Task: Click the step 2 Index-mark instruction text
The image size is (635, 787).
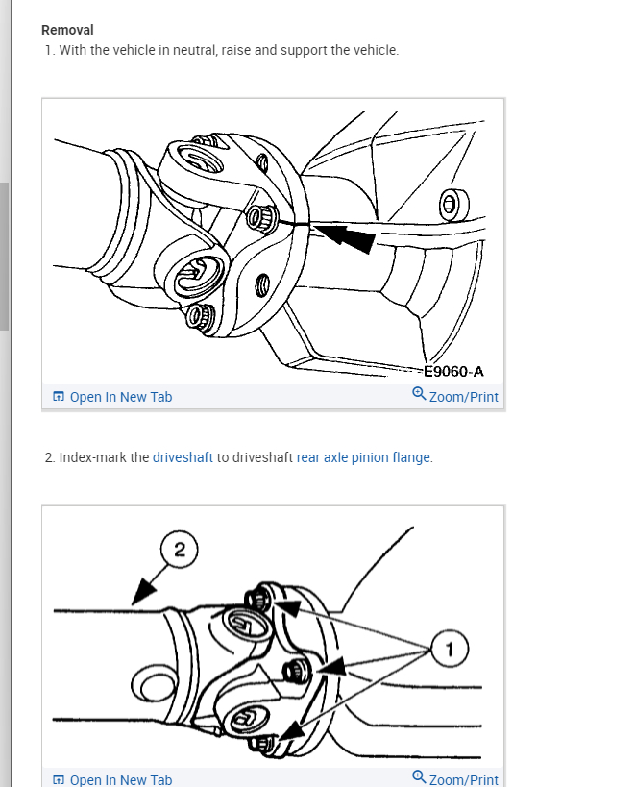Action: tap(239, 457)
